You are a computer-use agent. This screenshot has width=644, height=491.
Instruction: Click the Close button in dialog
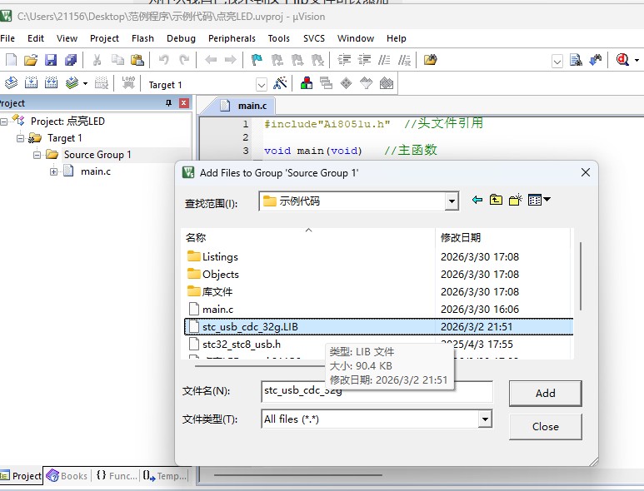pyautogui.click(x=545, y=427)
